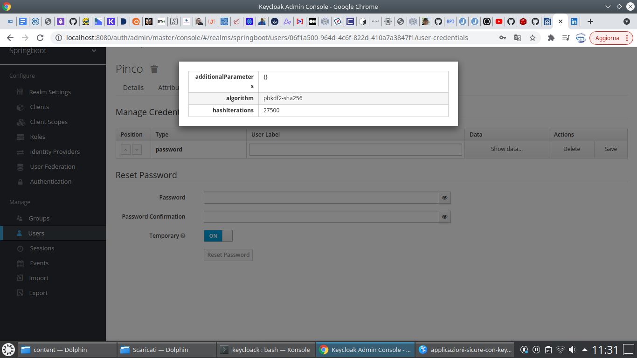This screenshot has width=637, height=358.
Task: Open volume tray icon
Action: coord(572,350)
